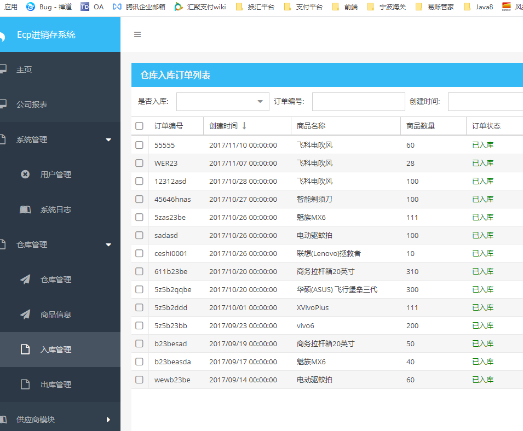Viewport: 523px width, 431px height.
Task: Click product name 华硕(ASUS) 飞行堡垒三代
Action: 337,289
